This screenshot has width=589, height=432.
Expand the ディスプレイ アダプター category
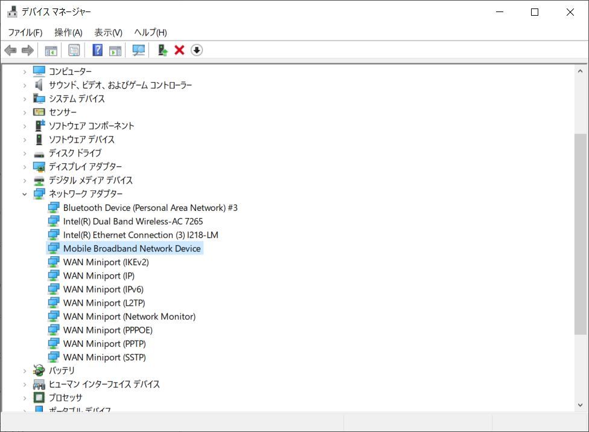tap(25, 167)
